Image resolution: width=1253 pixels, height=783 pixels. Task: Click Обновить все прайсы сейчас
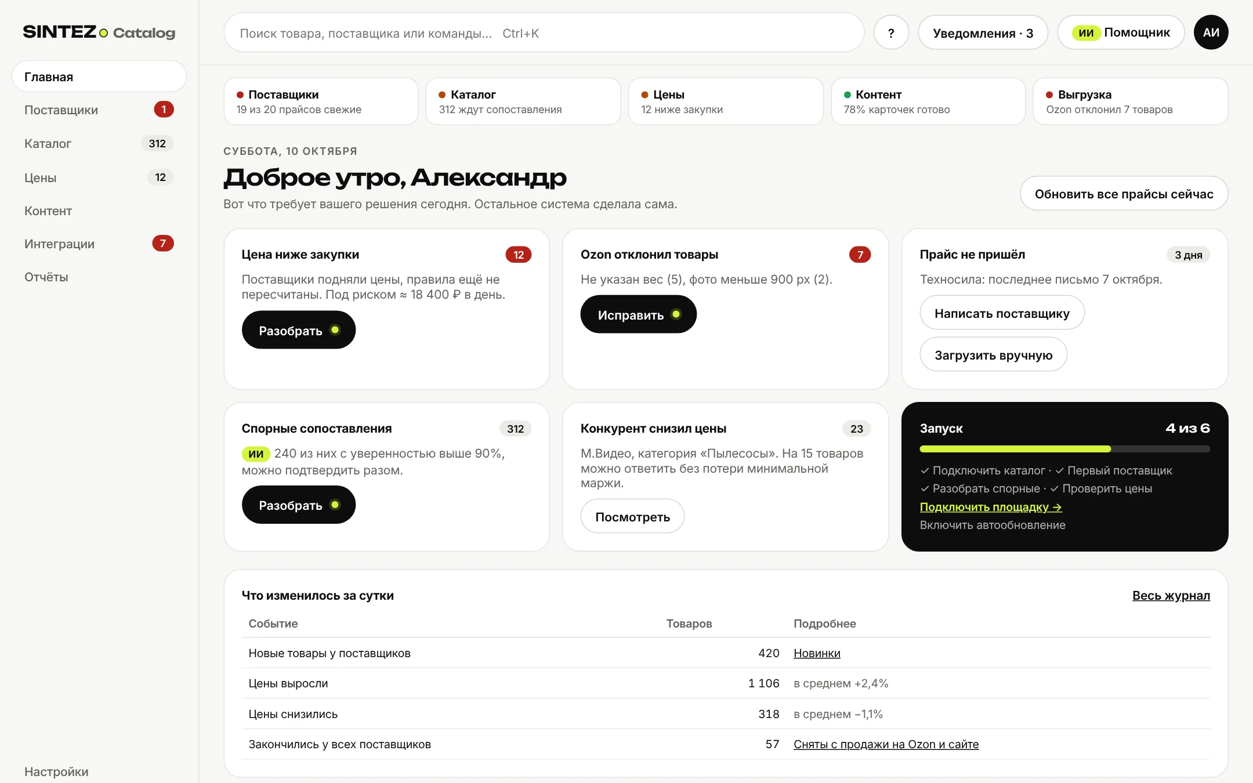(1124, 194)
